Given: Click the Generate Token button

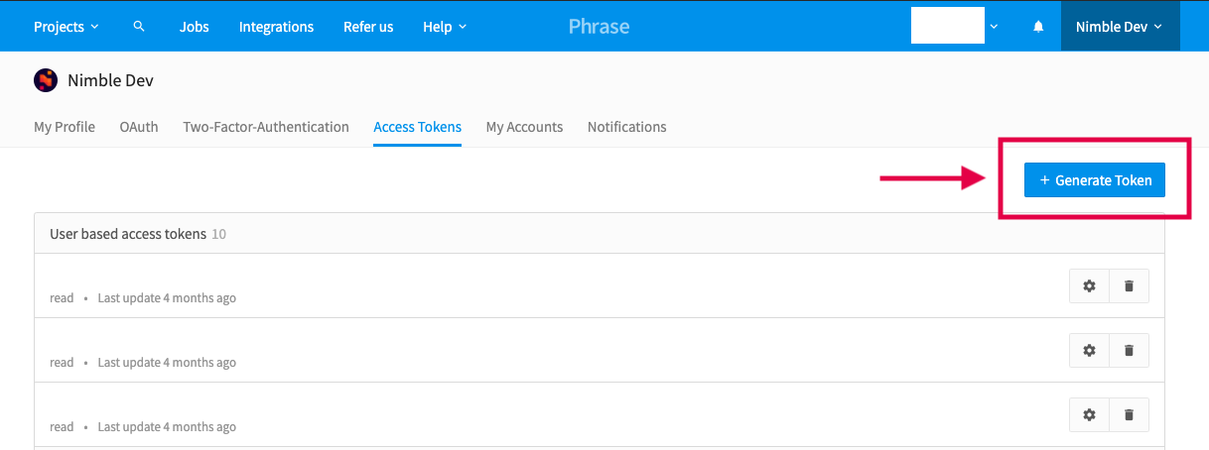Looking at the screenshot, I should point(1094,180).
